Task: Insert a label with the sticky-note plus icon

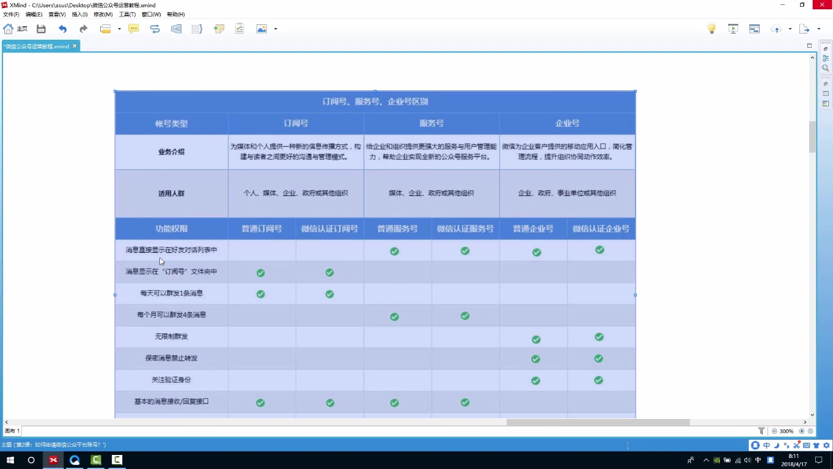Action: (219, 29)
